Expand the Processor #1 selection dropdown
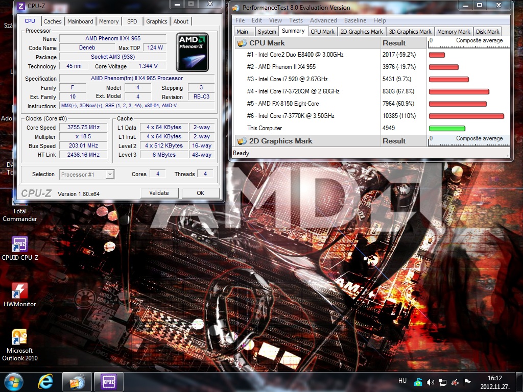Image resolution: width=523 pixels, height=392 pixels. pos(110,175)
